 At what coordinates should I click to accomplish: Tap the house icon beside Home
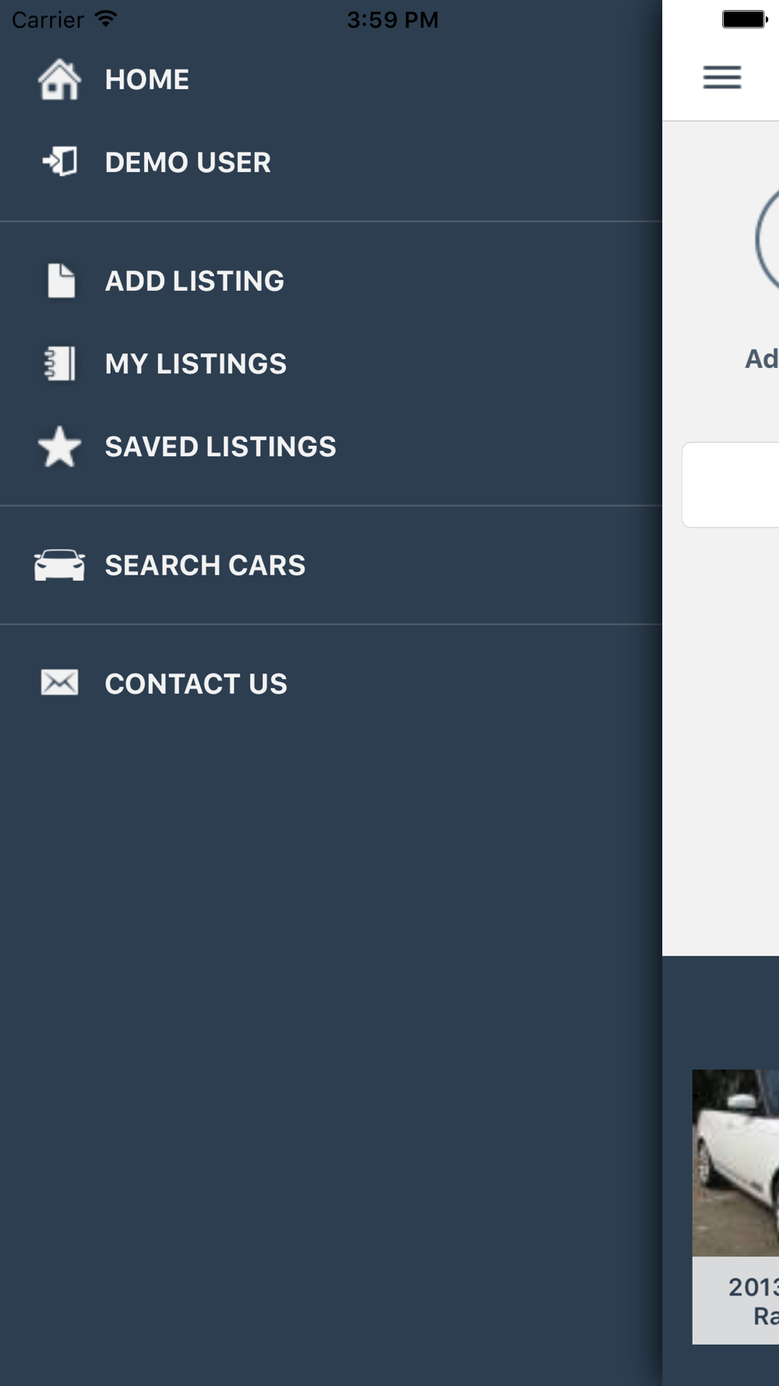click(59, 80)
